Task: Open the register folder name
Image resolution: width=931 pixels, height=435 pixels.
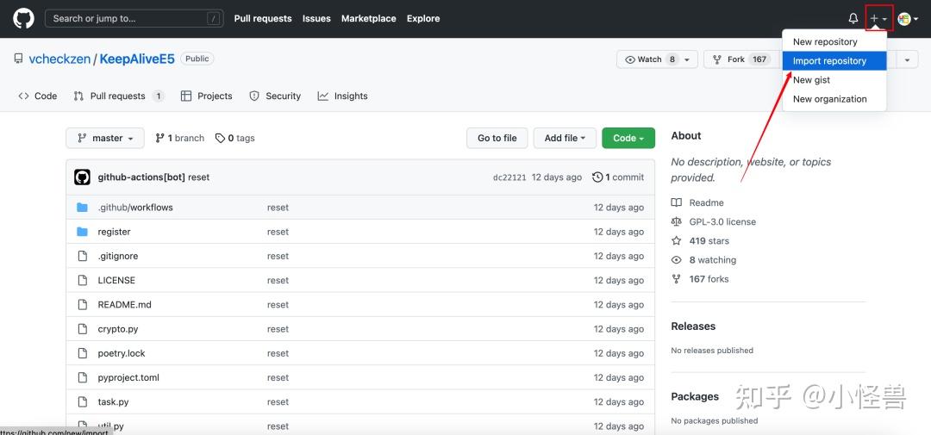Action: pyautogui.click(x=114, y=232)
